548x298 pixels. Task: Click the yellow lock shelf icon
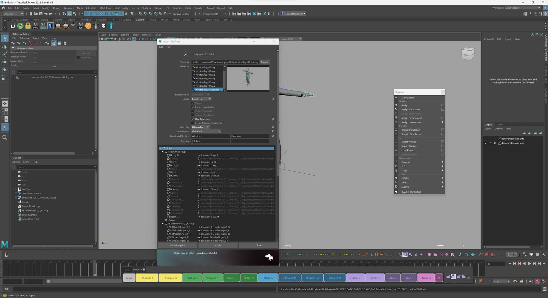[x=28, y=26]
